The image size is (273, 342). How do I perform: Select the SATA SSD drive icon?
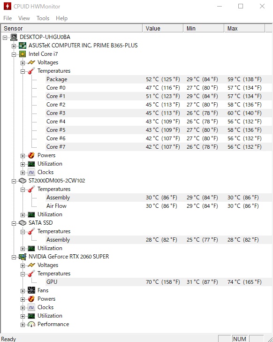click(23, 223)
